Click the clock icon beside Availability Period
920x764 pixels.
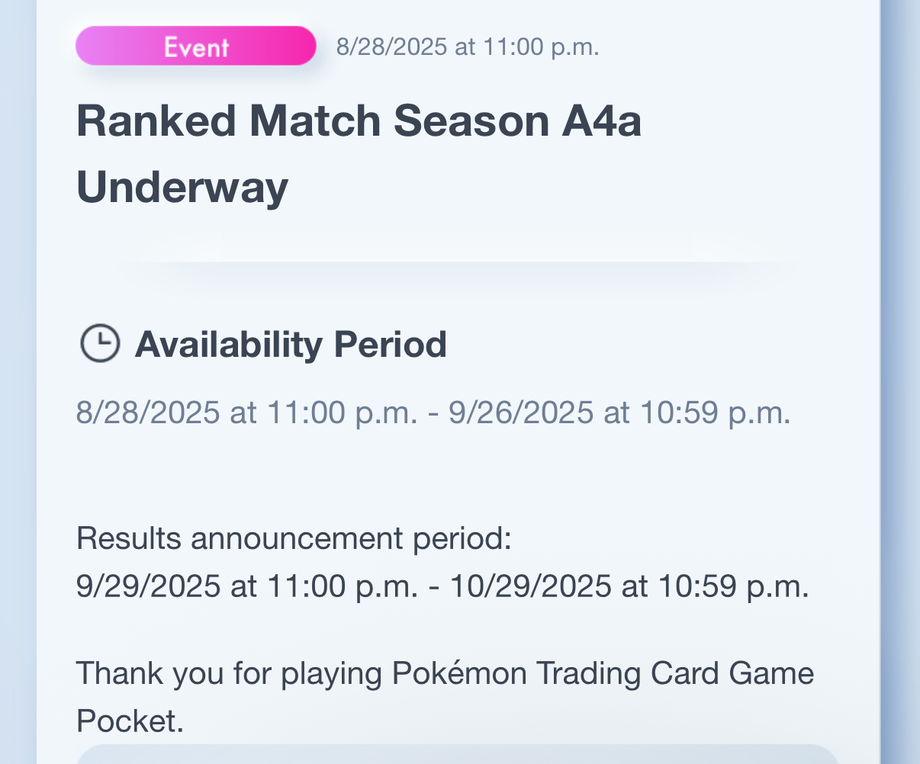pos(100,344)
